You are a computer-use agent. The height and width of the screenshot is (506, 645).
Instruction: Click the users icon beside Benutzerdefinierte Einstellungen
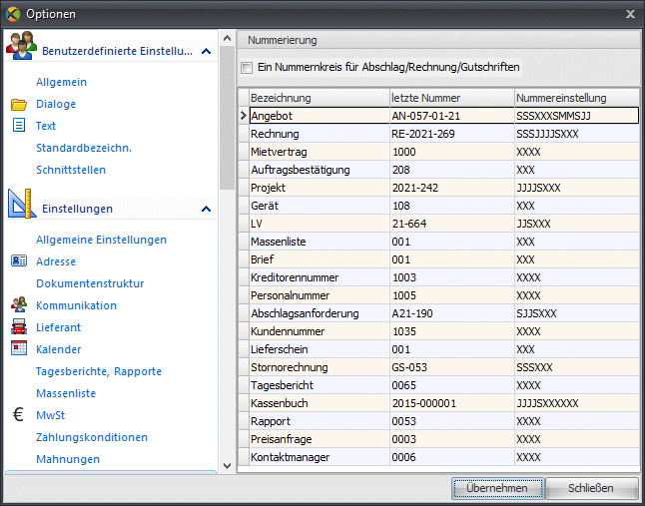click(x=21, y=45)
